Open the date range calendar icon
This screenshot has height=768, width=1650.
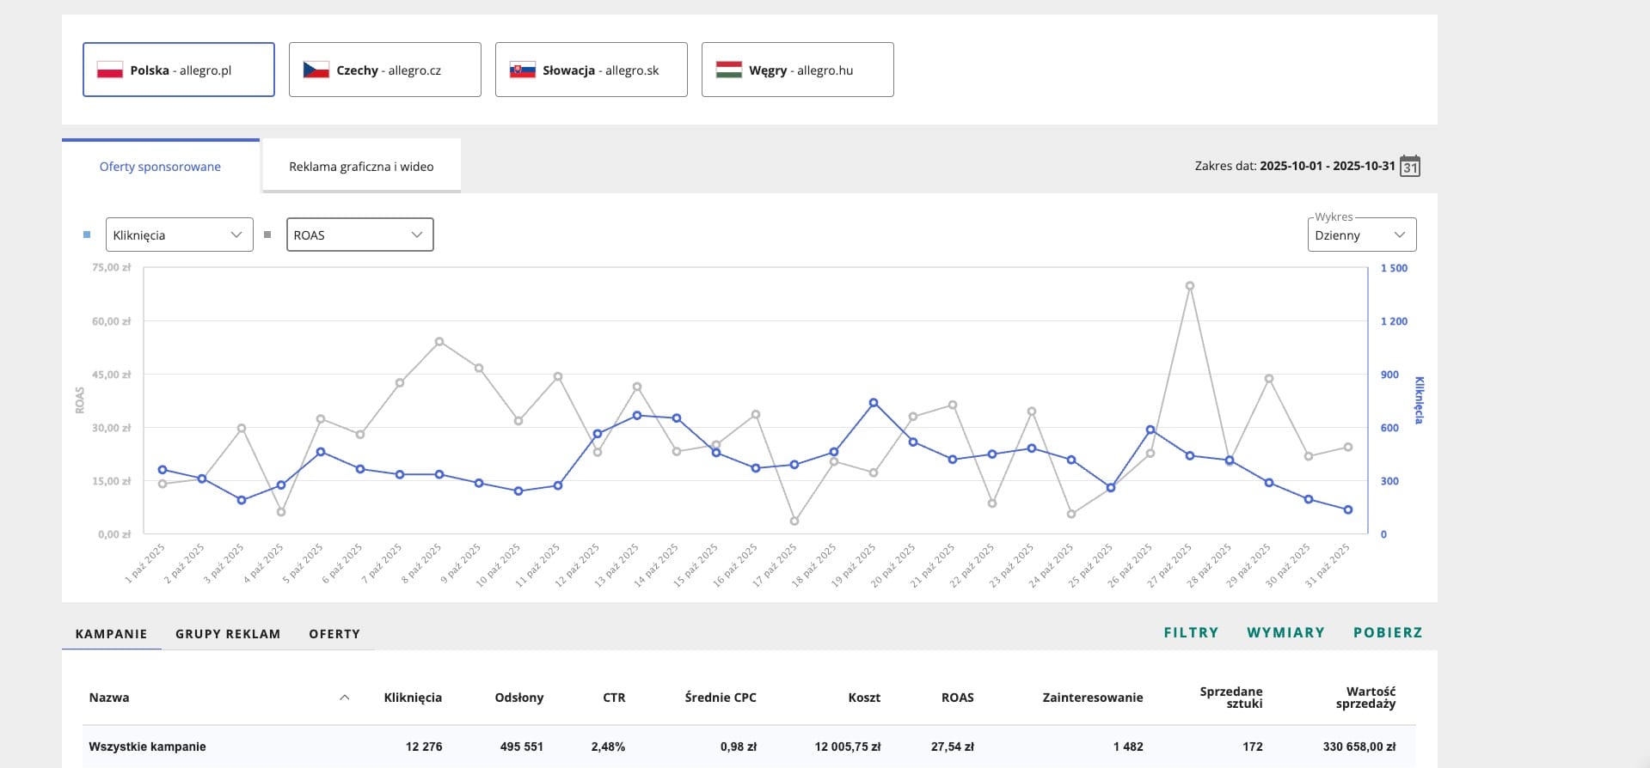(x=1409, y=167)
